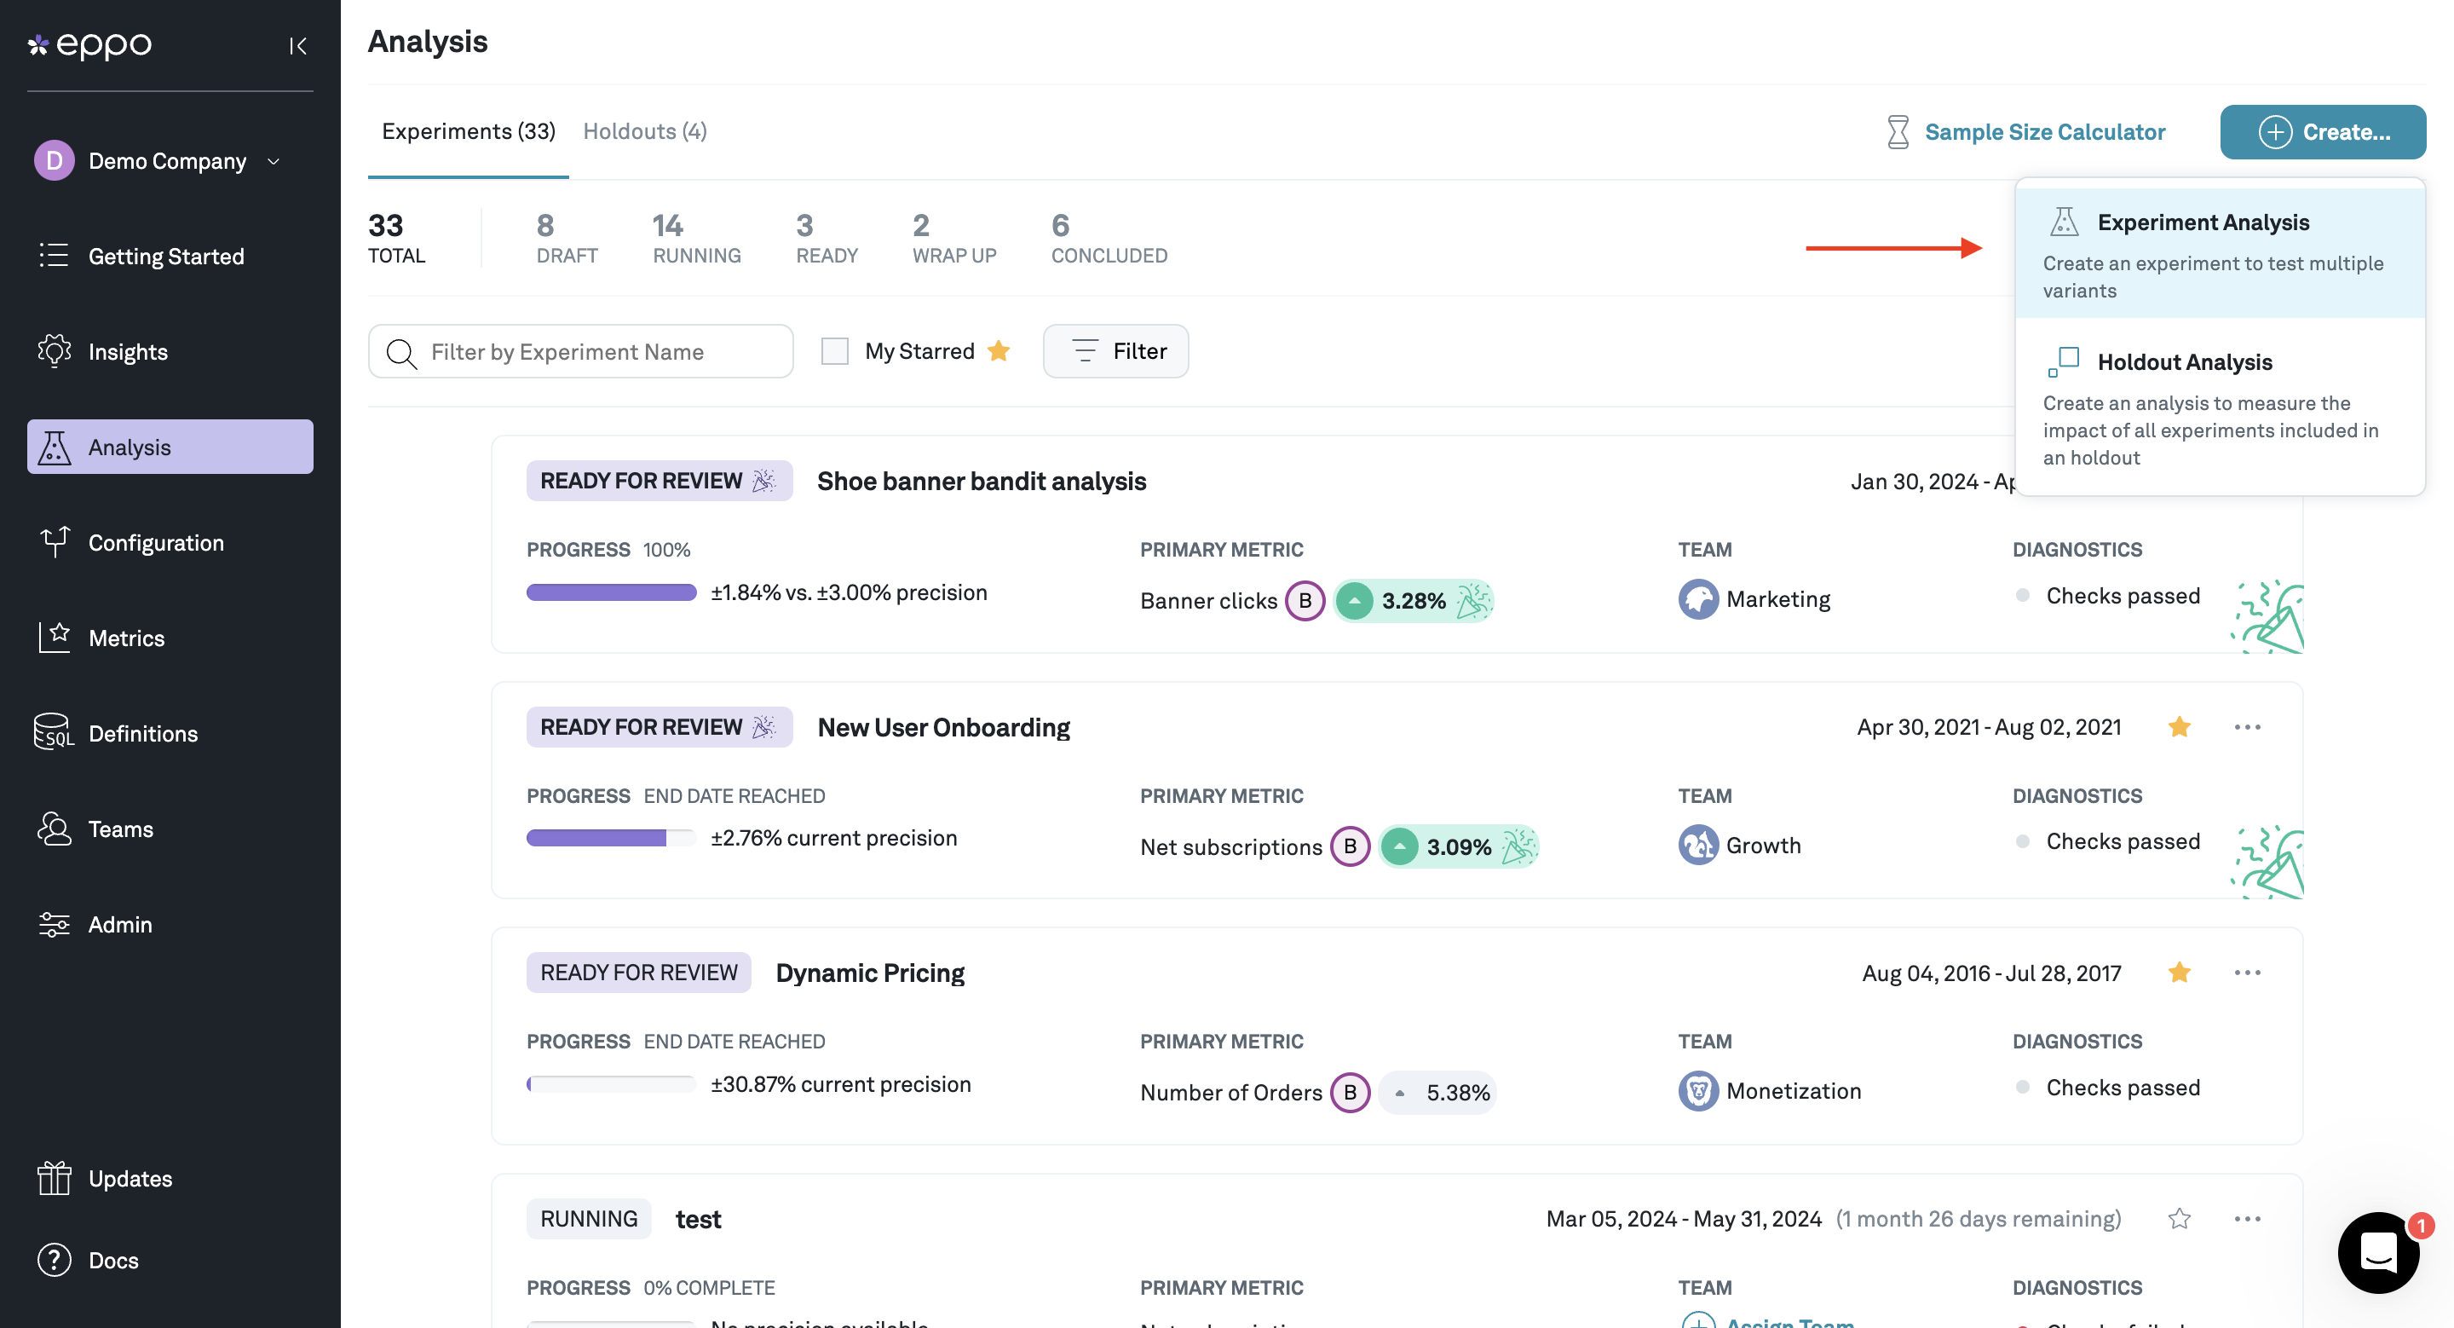This screenshot has height=1328, width=2454.
Task: Collapse the sidebar with the arrow icon
Action: (x=297, y=45)
